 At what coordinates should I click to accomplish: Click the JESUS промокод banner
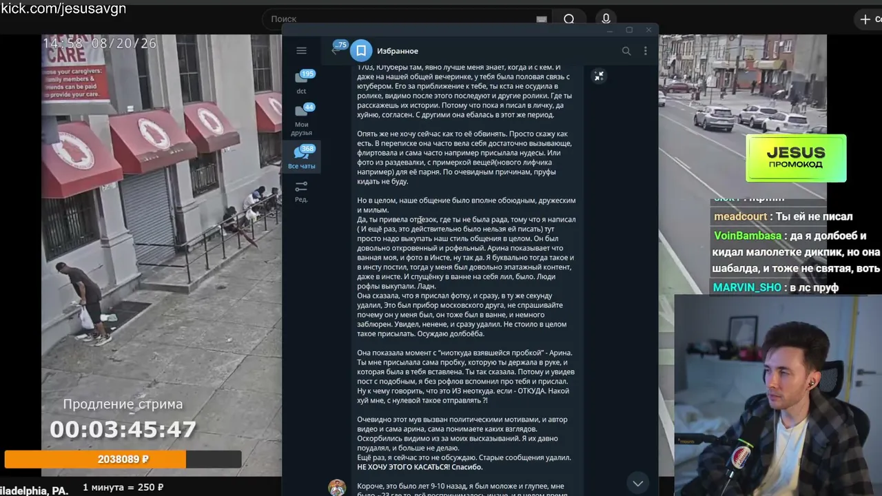coord(796,158)
